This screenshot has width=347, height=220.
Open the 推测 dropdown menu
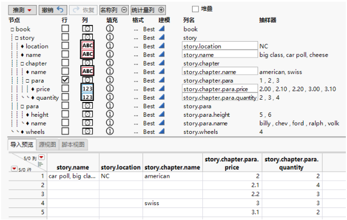tap(22, 10)
